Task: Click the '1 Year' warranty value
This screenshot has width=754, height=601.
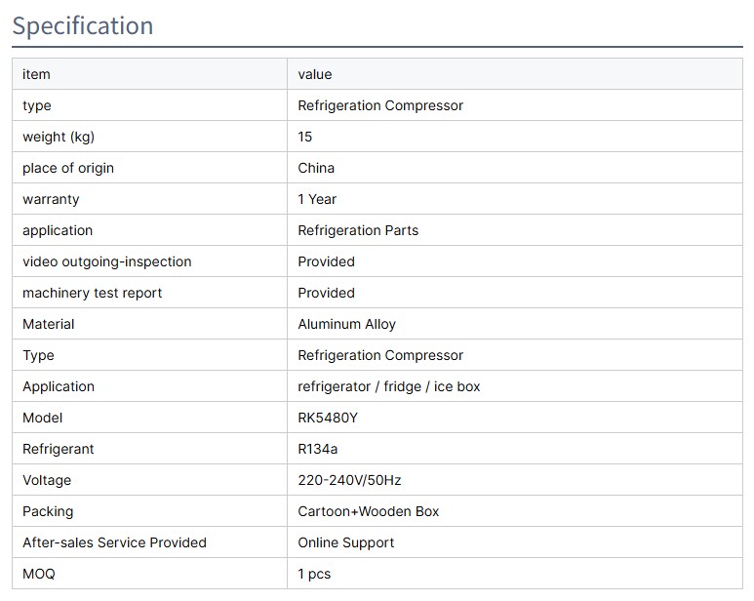Action: pos(317,199)
